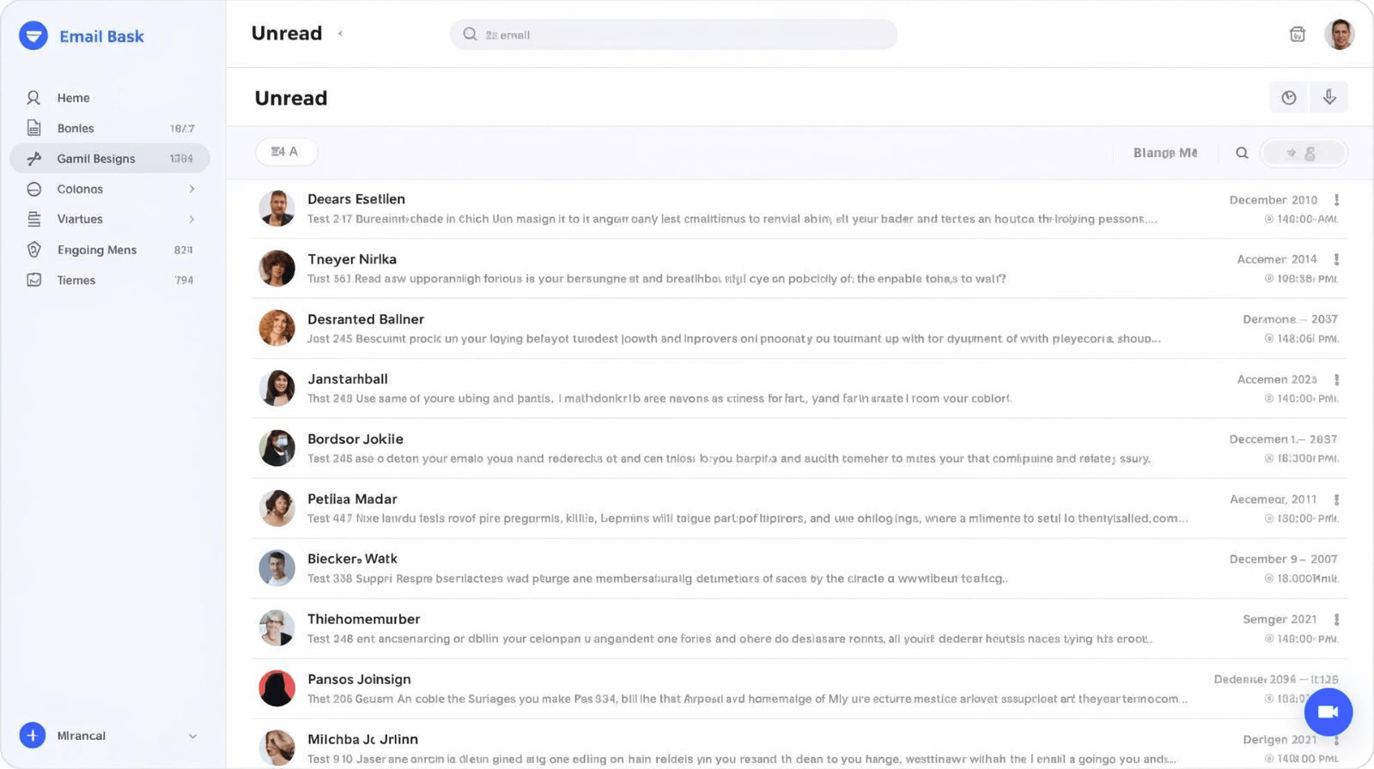
Task: Collapse the Unread title chevron in header
Action: click(x=341, y=33)
